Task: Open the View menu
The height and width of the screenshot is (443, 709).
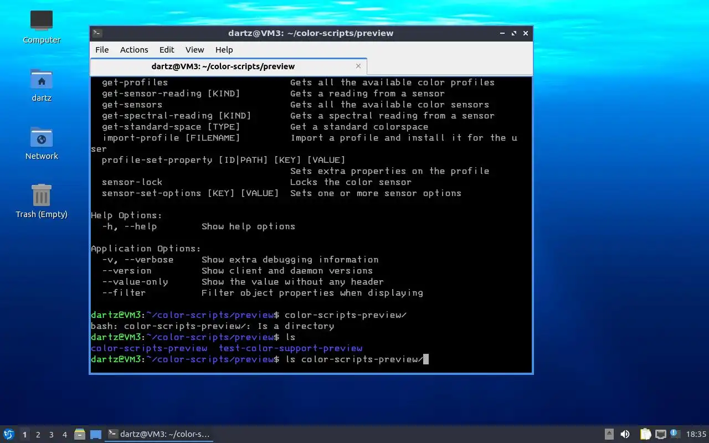Action: point(194,50)
